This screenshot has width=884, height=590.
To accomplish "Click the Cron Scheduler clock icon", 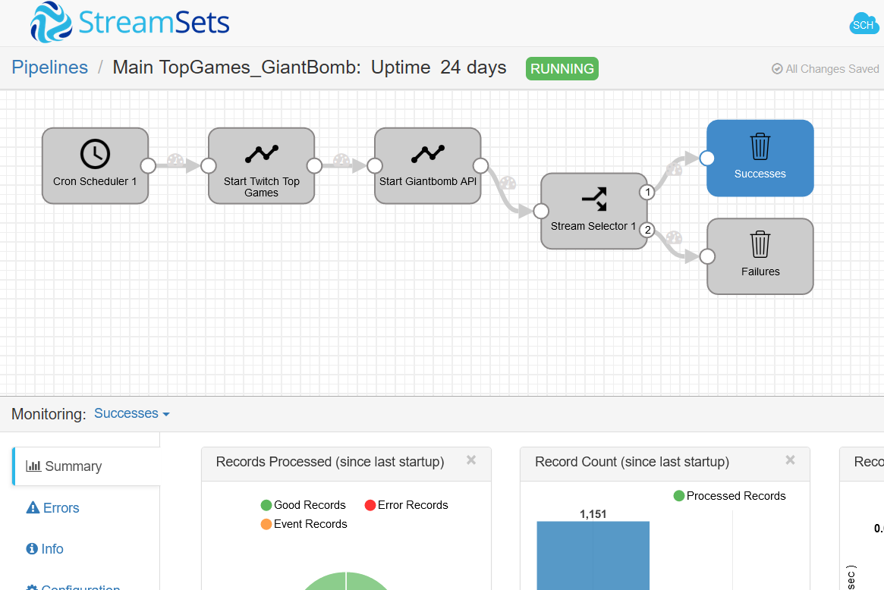I will [95, 154].
